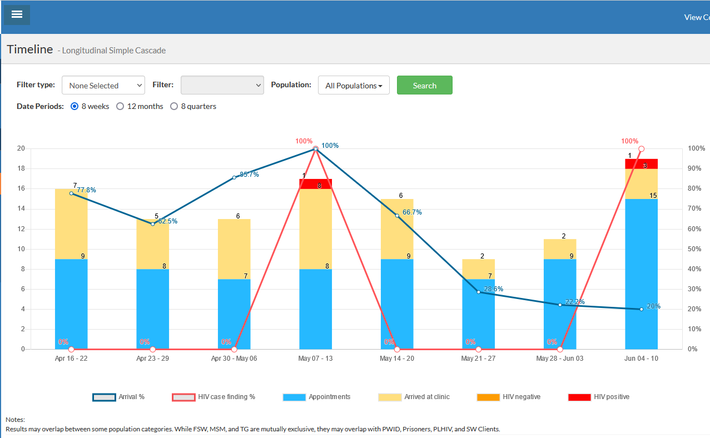The image size is (710, 438).
Task: Click the blue Appointments bar for Apr 16 - 22
Action: [71, 303]
